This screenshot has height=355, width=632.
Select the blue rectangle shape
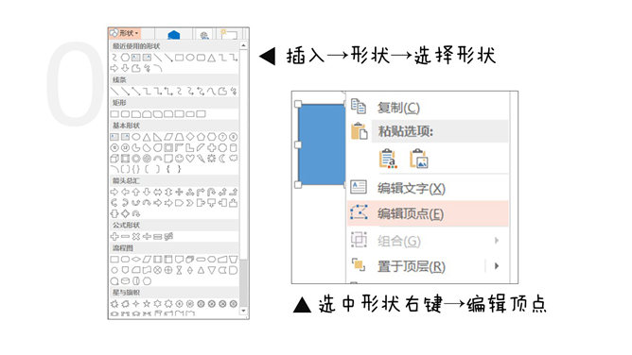[x=322, y=144]
